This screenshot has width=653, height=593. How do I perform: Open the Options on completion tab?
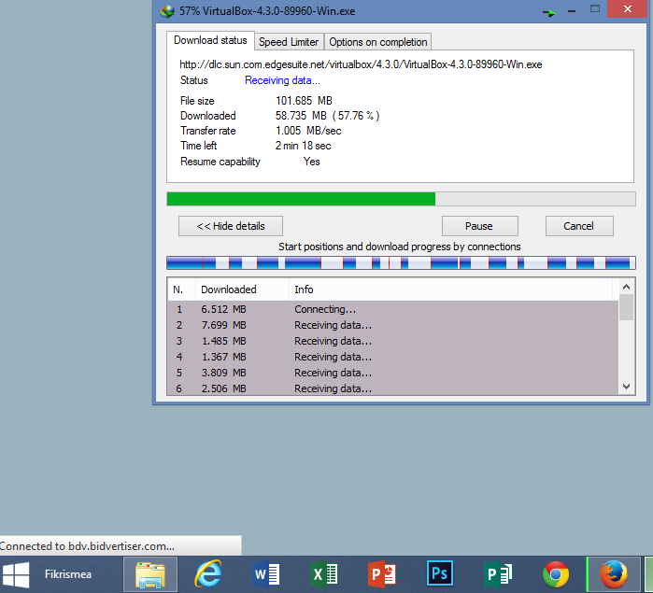pyautogui.click(x=377, y=42)
